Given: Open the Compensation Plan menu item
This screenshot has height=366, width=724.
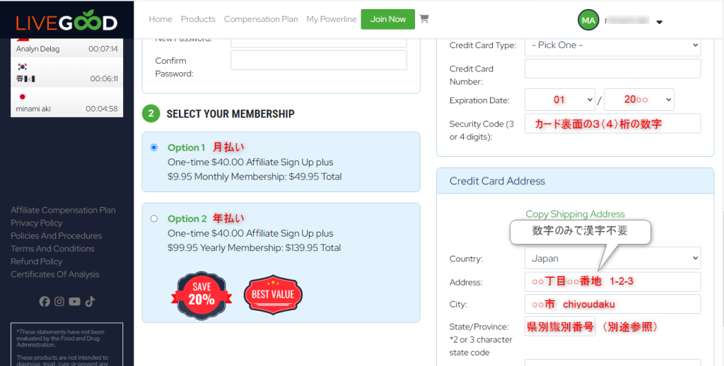Looking at the screenshot, I should pos(261,19).
